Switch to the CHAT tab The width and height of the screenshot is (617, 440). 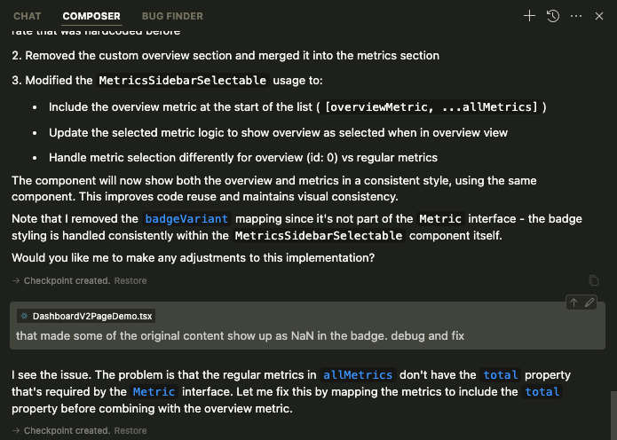pyautogui.click(x=28, y=16)
